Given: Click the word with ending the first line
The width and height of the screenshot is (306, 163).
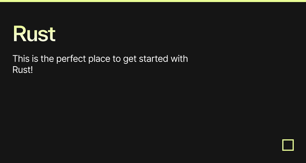Looking at the screenshot, I should (179, 59).
